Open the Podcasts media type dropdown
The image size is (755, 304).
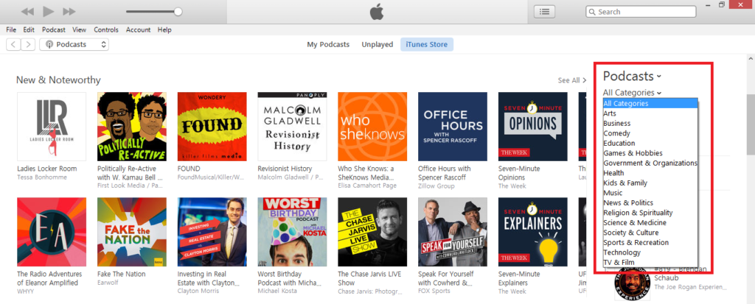74,44
